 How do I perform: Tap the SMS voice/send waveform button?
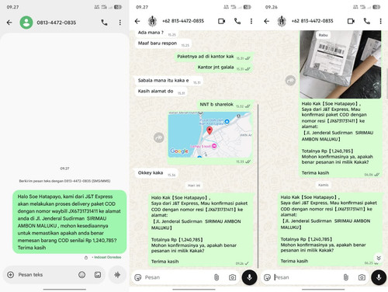(117, 275)
